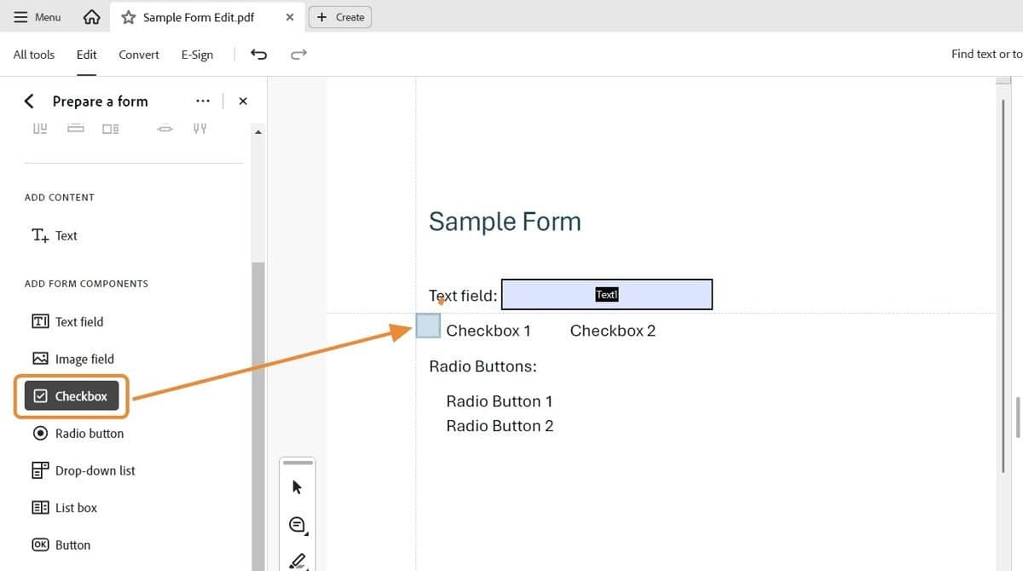Open the E-Sign tab

click(197, 54)
